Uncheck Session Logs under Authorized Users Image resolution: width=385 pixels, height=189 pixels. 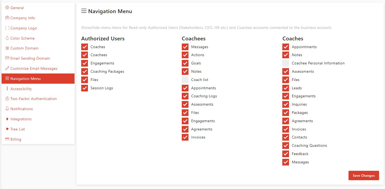(x=84, y=88)
